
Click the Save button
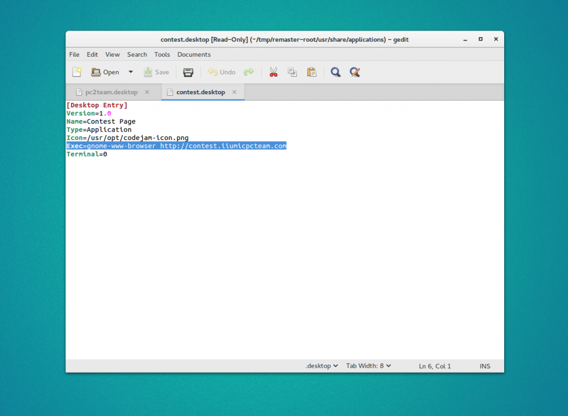[157, 72]
